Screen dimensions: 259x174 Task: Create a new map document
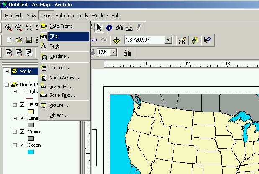9,40
